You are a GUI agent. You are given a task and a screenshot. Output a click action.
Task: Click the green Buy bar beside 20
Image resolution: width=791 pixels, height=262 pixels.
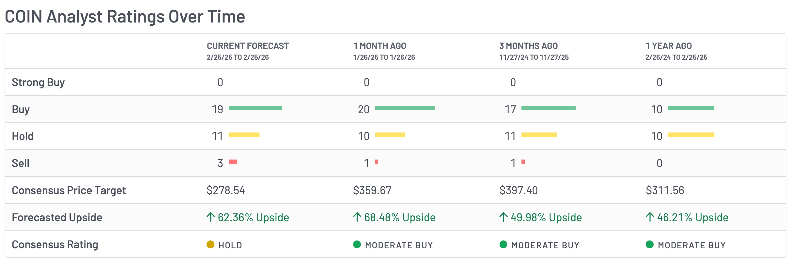[x=405, y=108]
